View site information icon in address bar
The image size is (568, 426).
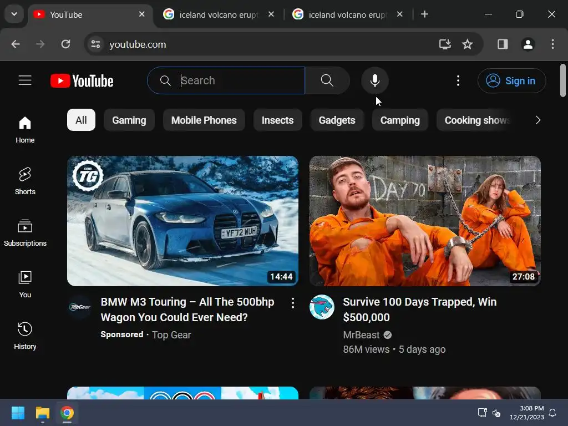pyautogui.click(x=95, y=44)
